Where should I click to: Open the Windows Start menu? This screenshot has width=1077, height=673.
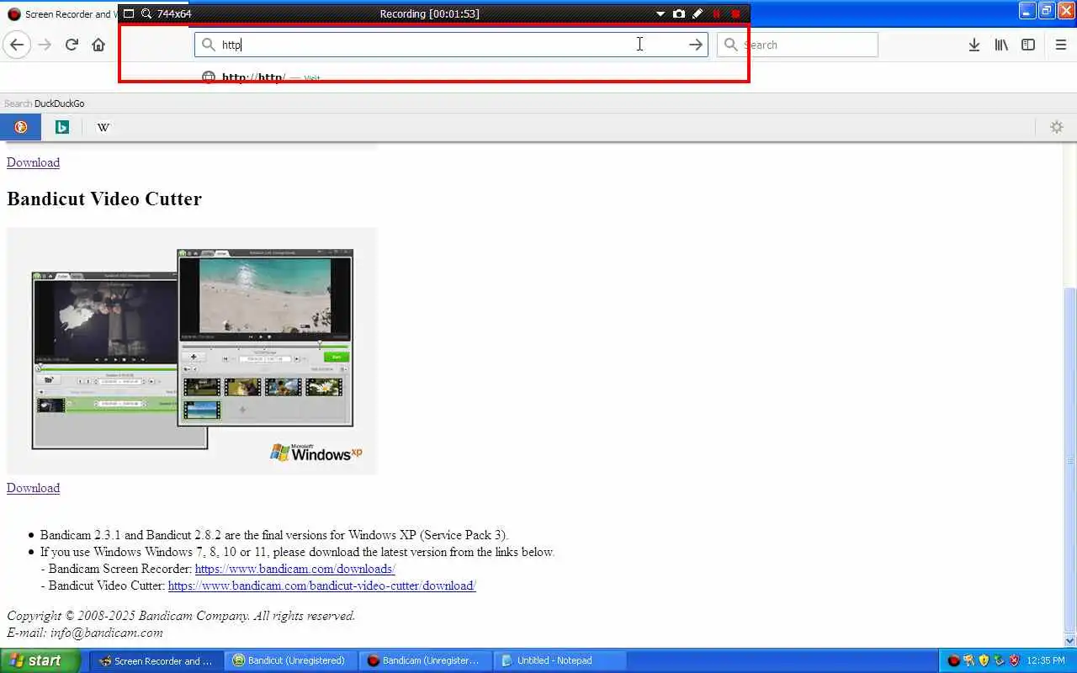click(40, 660)
